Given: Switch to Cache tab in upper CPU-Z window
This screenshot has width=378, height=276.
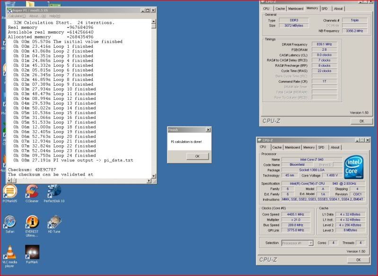Looking at the screenshot, I should tap(280, 9).
